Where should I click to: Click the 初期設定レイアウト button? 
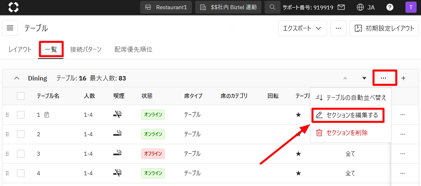(x=384, y=28)
